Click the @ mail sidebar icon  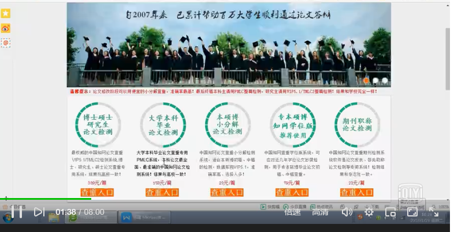pos(6,43)
